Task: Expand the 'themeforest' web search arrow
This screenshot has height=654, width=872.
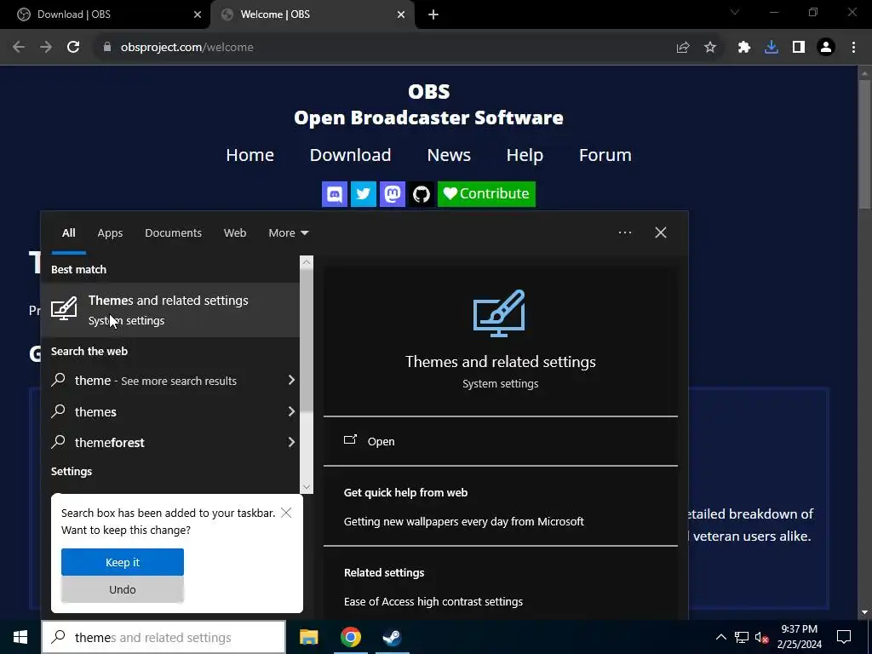Action: click(291, 442)
